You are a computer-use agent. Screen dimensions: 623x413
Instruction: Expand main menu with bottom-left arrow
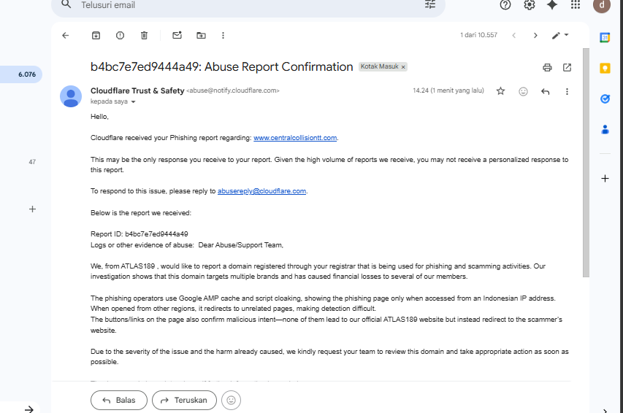point(28,409)
